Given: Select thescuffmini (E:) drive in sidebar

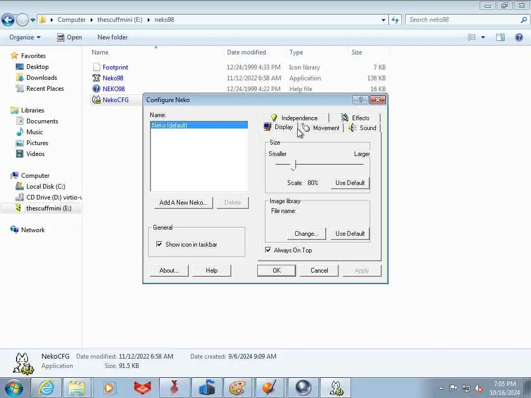Looking at the screenshot, I should click(x=48, y=208).
